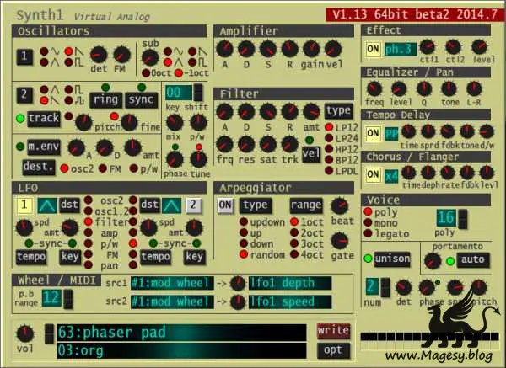Click the oscillator 1 FM knob
The height and width of the screenshot is (368, 506).
click(x=121, y=55)
